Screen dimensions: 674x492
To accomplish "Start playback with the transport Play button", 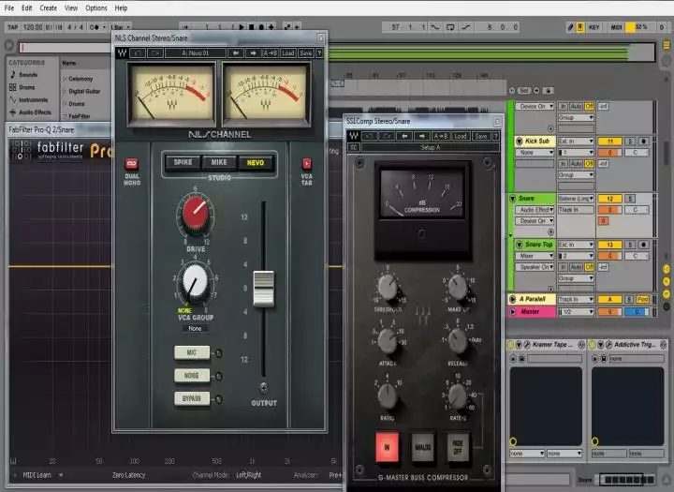I will (x=242, y=27).
